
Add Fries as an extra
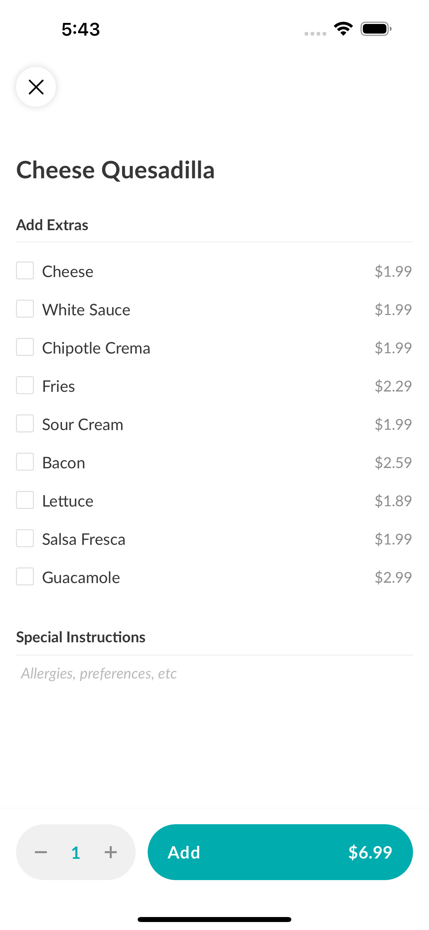coord(25,386)
